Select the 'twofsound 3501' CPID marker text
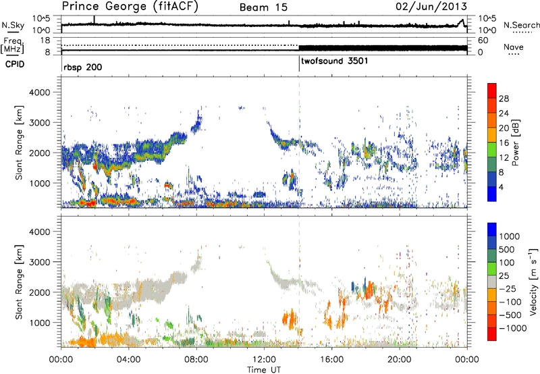The height and width of the screenshot is (374, 540). [x=334, y=61]
